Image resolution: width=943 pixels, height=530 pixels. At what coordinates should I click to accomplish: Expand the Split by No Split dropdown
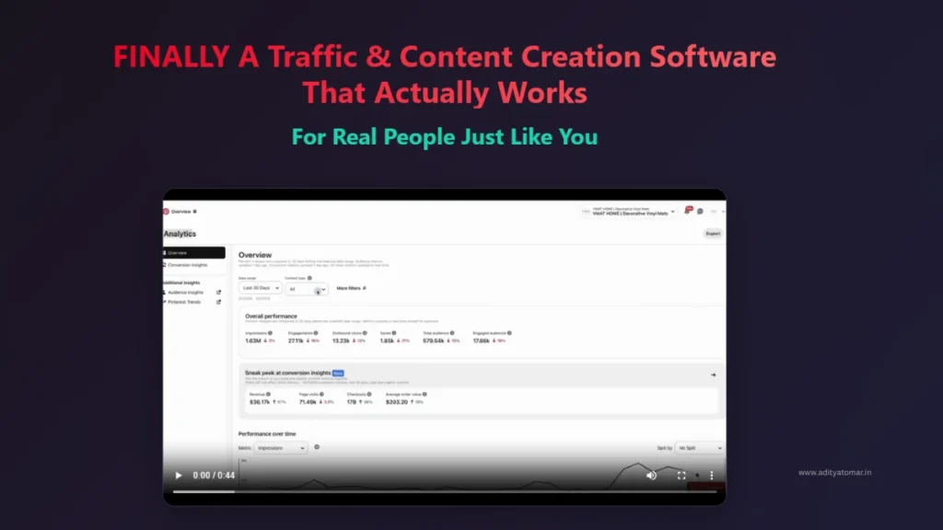[x=698, y=447]
